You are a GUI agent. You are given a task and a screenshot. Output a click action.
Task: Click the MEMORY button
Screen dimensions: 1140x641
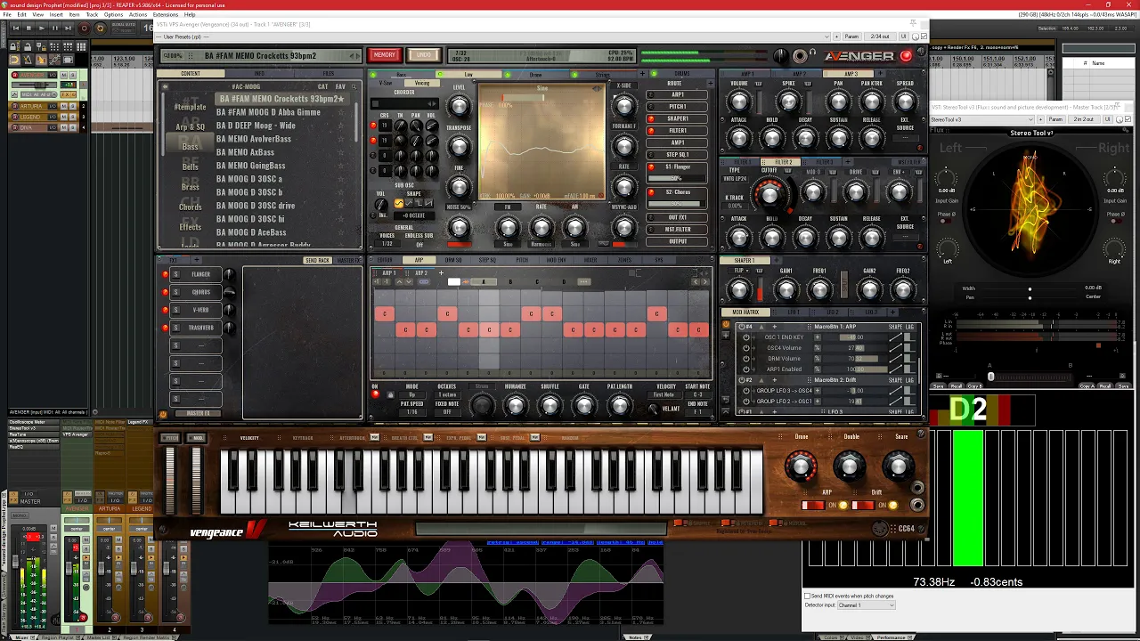[385, 55]
